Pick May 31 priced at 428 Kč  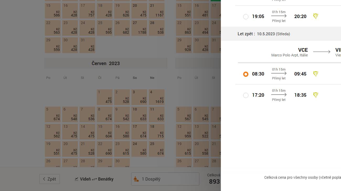[87, 45]
